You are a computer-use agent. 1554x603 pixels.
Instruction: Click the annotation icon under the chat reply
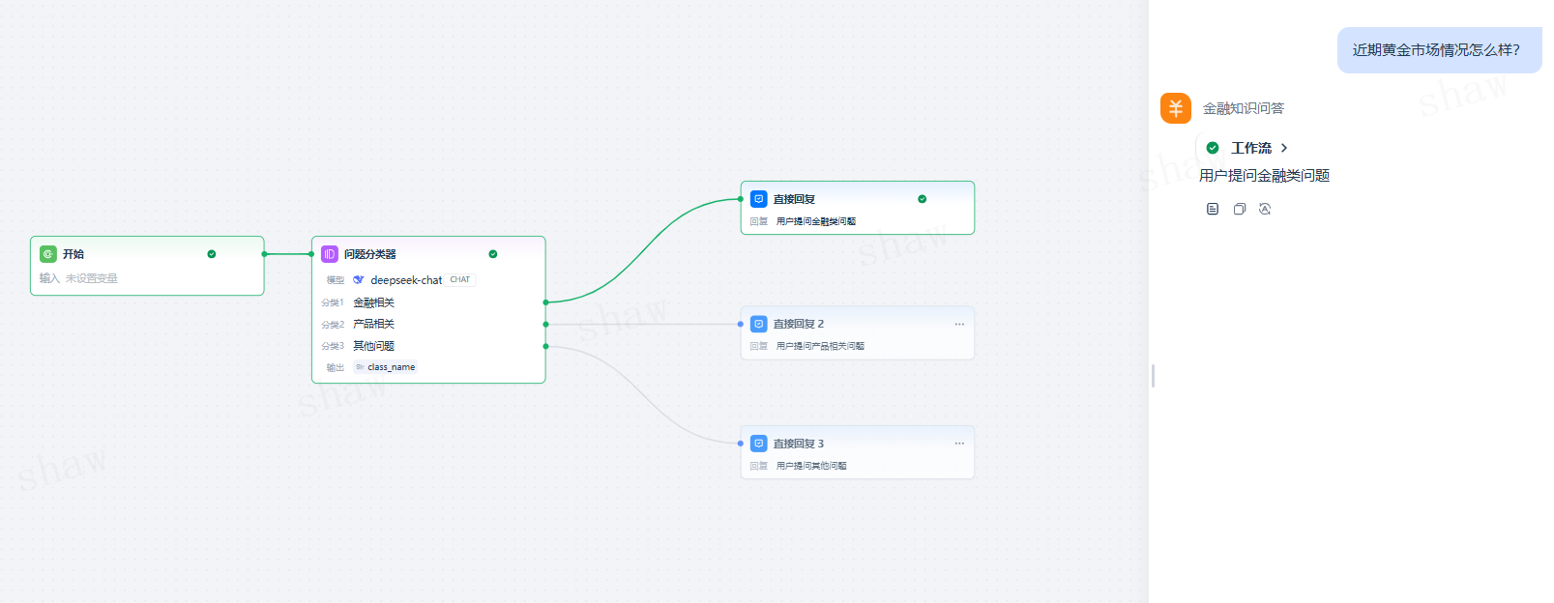[x=1265, y=209]
